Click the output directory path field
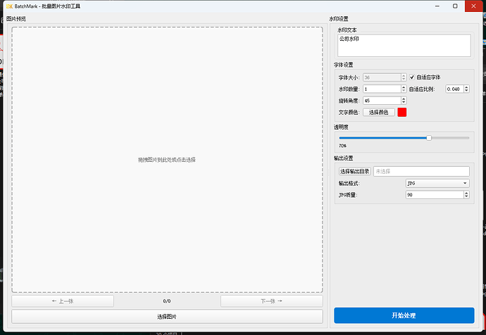Viewport: 486px width, 335px height. [x=425, y=171]
